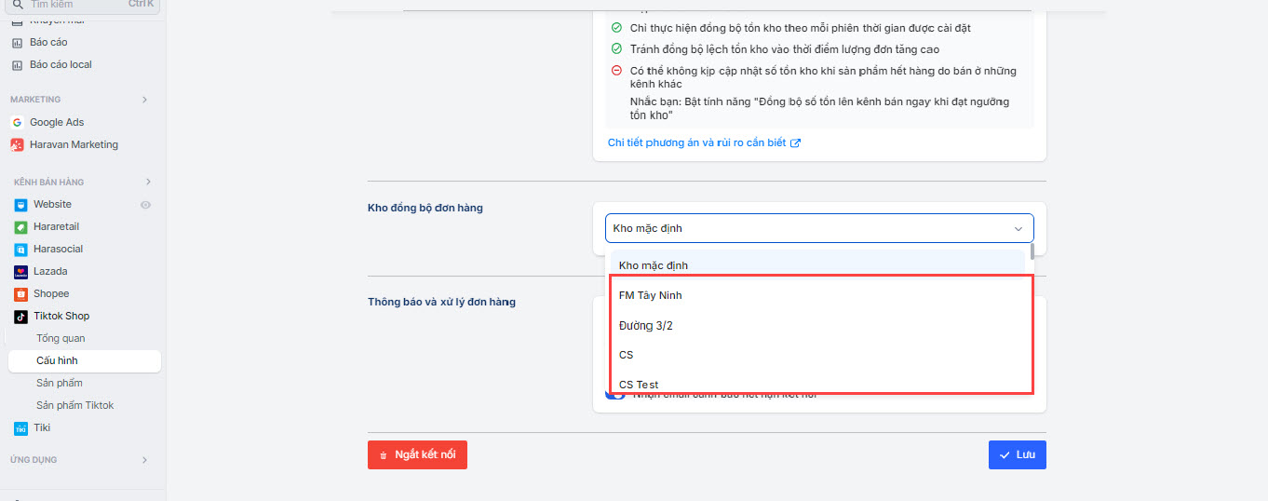
Task: Toggle the connection expiry email alert switch
Action: click(615, 395)
